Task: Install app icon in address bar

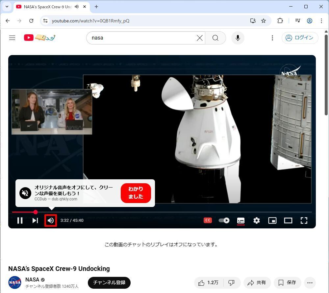Action: (x=253, y=20)
